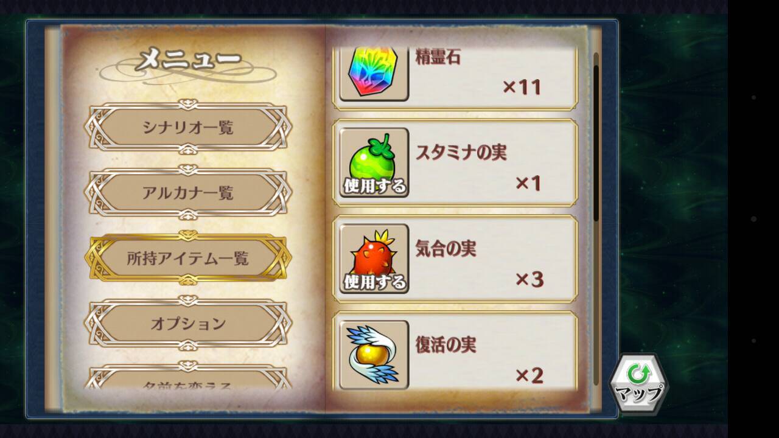Viewport: 779px width, 438px height.
Task: Click the item list vertical scrollbar
Action: [596, 137]
